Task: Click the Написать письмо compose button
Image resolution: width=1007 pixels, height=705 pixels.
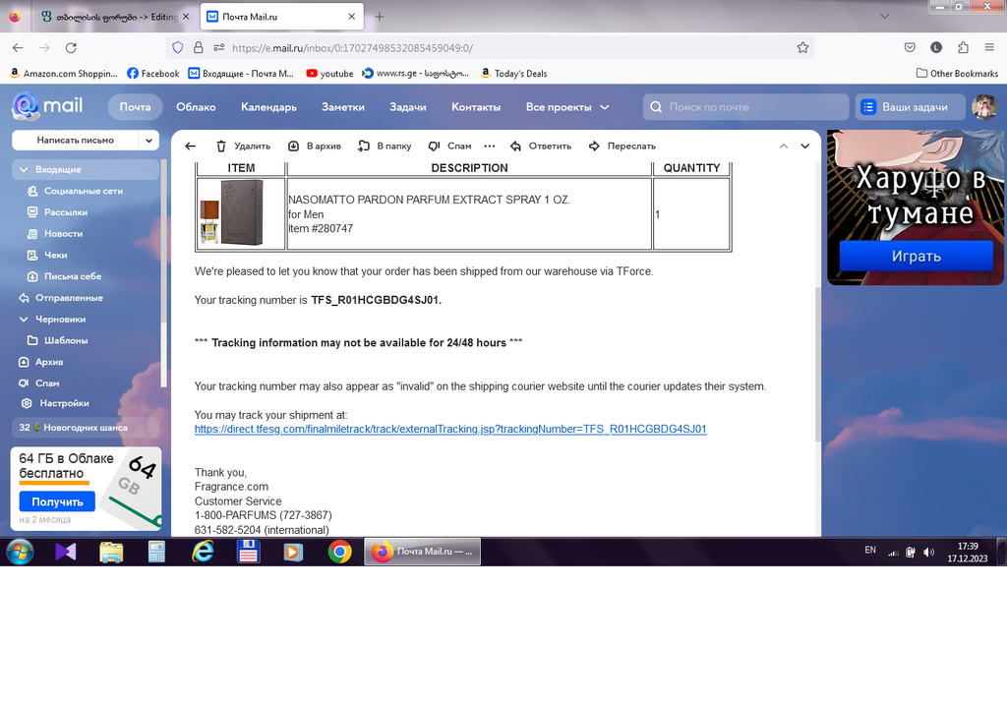Action: click(75, 141)
